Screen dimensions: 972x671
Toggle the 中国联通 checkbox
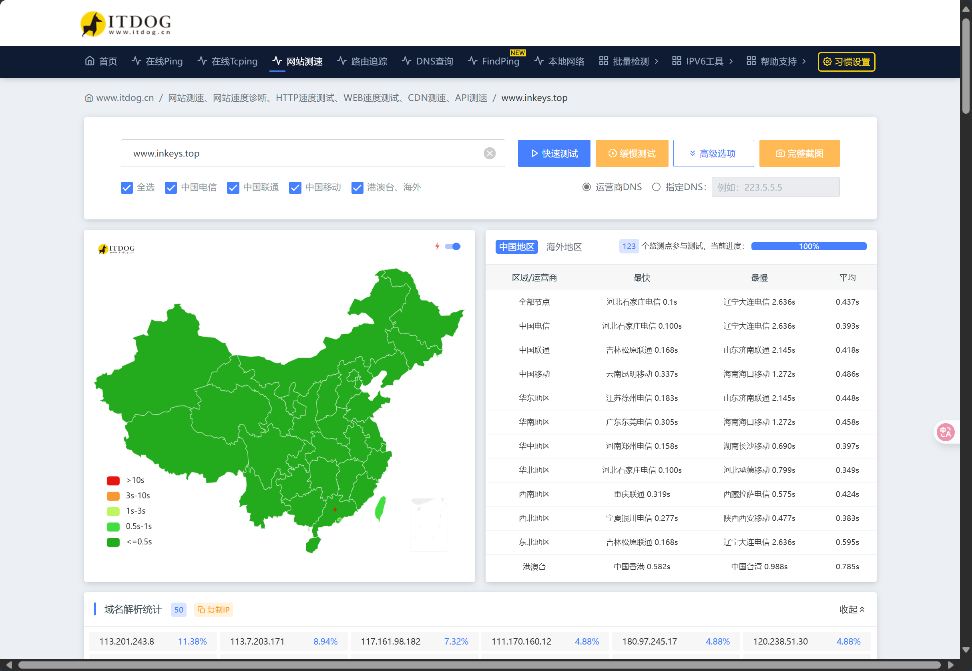[x=233, y=187]
